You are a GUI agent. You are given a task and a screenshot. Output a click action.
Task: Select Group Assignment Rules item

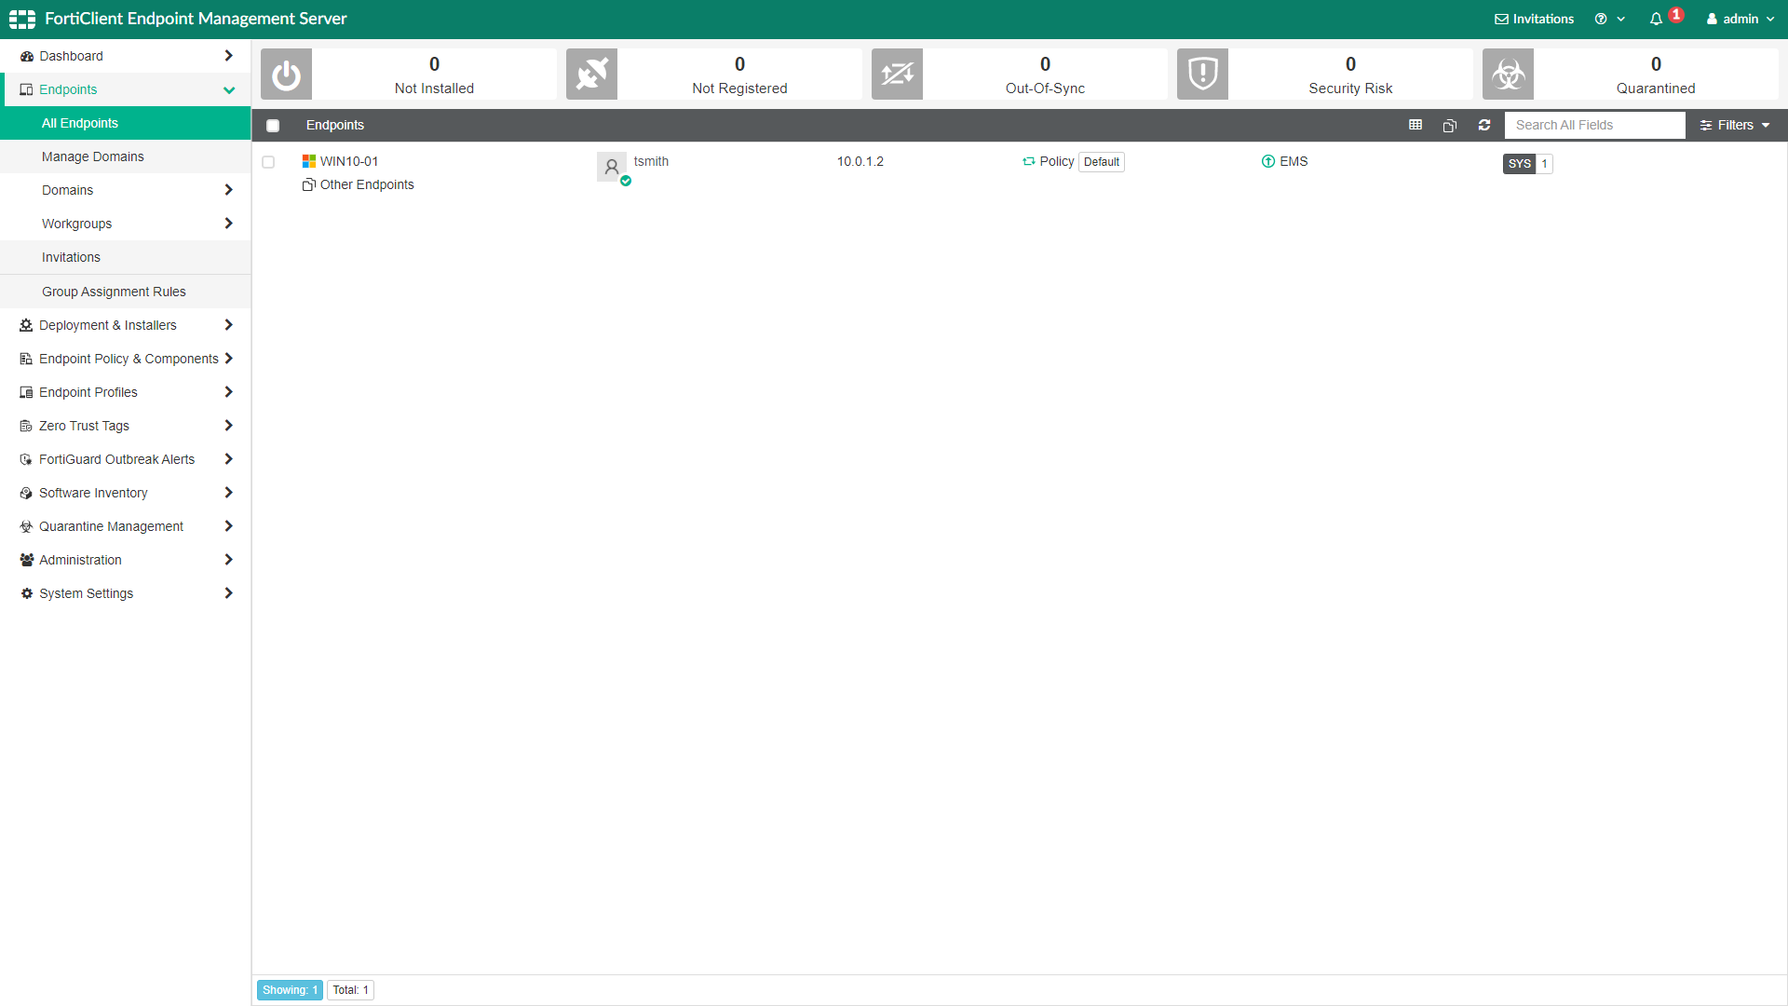coord(114,292)
